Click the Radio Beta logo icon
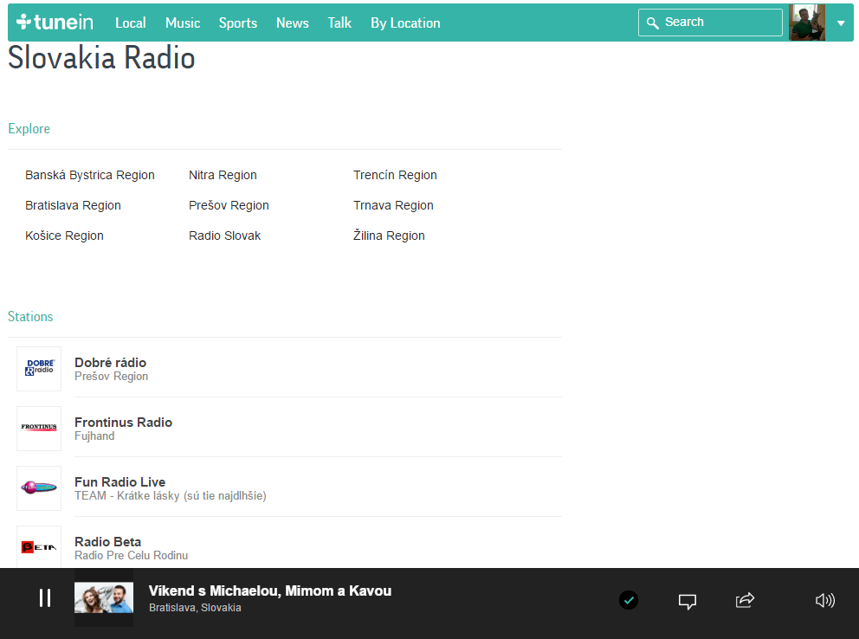Image resolution: width=859 pixels, height=639 pixels. [x=39, y=546]
